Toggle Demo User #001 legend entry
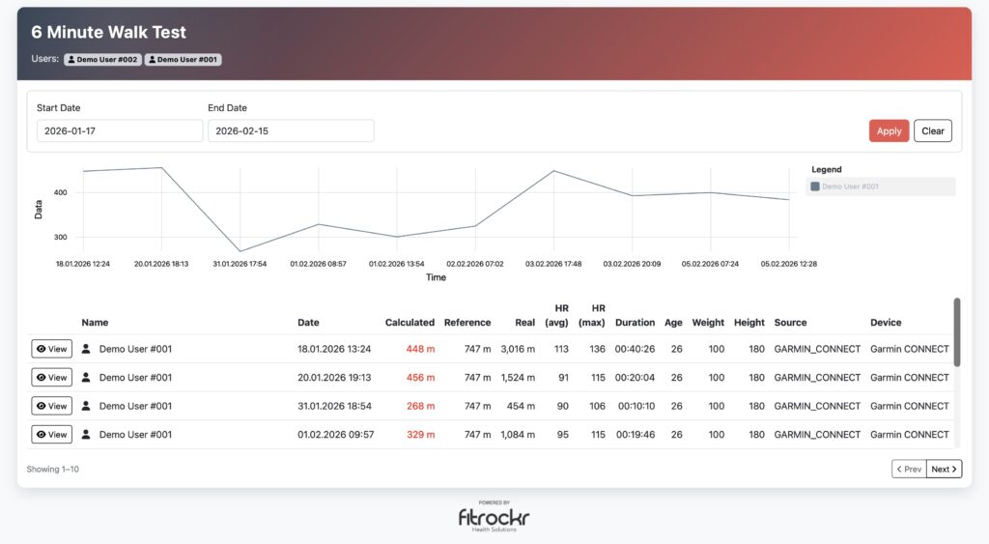989x544 pixels. (x=850, y=186)
